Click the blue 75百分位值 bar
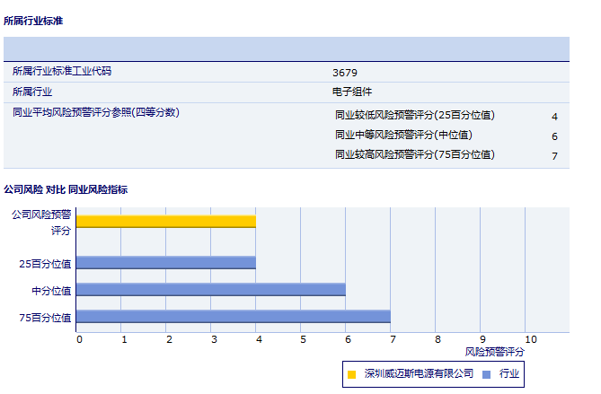The height and width of the screenshot is (394, 601). click(x=234, y=316)
